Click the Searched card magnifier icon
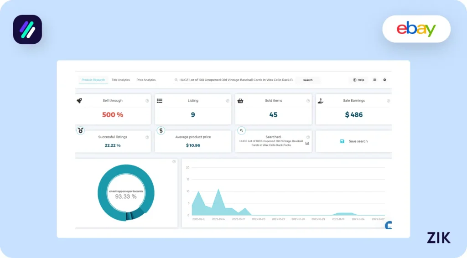 click(241, 130)
